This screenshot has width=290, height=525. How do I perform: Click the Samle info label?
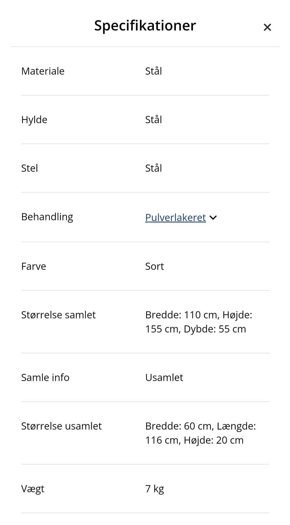pyautogui.click(x=45, y=377)
